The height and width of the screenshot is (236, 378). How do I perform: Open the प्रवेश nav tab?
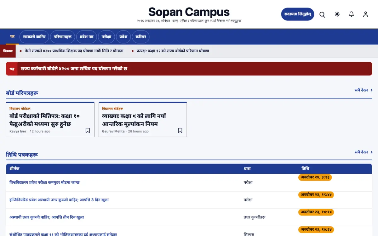(123, 37)
